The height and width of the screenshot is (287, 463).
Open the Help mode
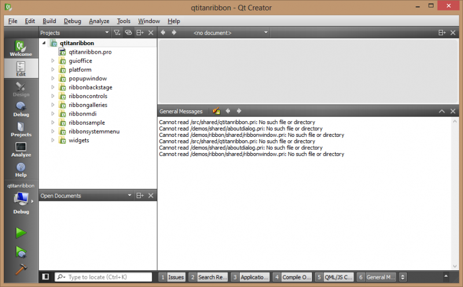[21, 170]
